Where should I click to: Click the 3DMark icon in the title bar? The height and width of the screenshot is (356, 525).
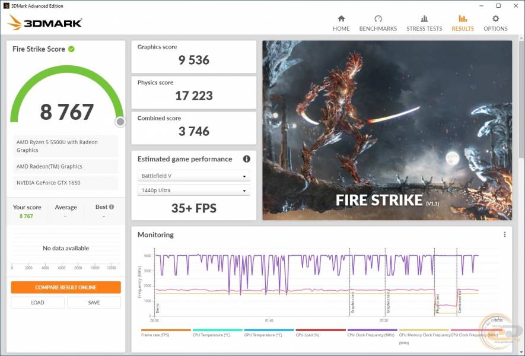click(6, 6)
